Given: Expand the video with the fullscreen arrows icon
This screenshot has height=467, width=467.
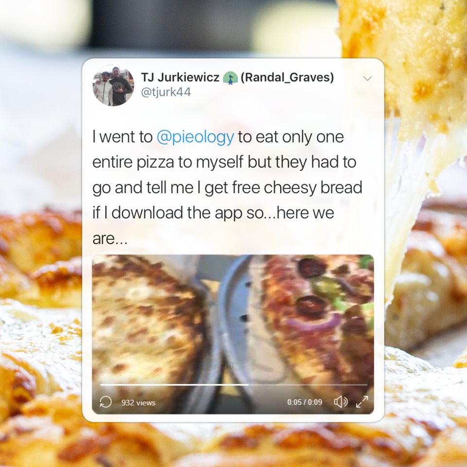Looking at the screenshot, I should [x=362, y=402].
